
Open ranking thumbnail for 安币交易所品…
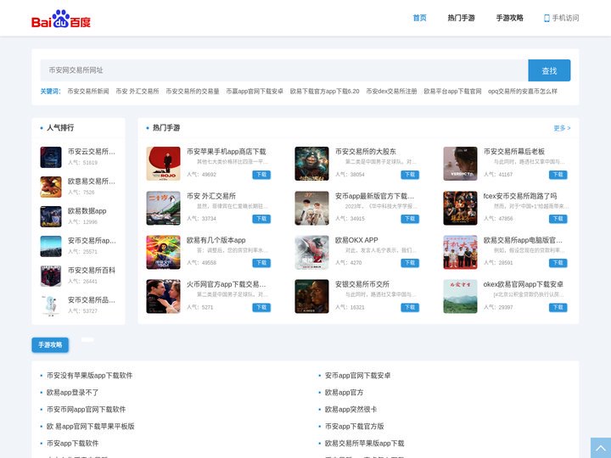pyautogui.click(x=51, y=305)
